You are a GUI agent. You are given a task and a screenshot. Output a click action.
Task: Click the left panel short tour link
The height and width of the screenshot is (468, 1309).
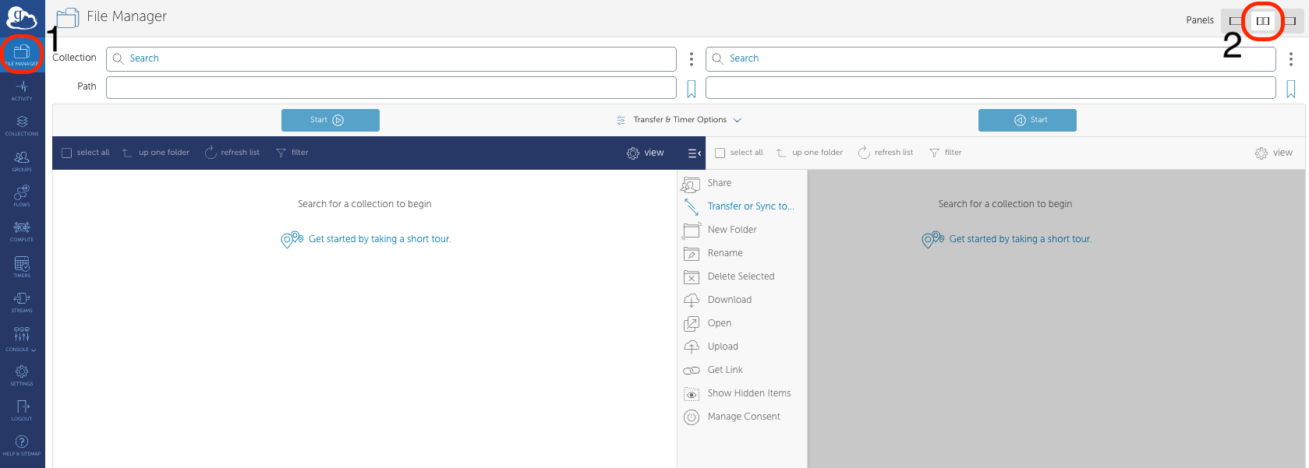[x=379, y=239]
